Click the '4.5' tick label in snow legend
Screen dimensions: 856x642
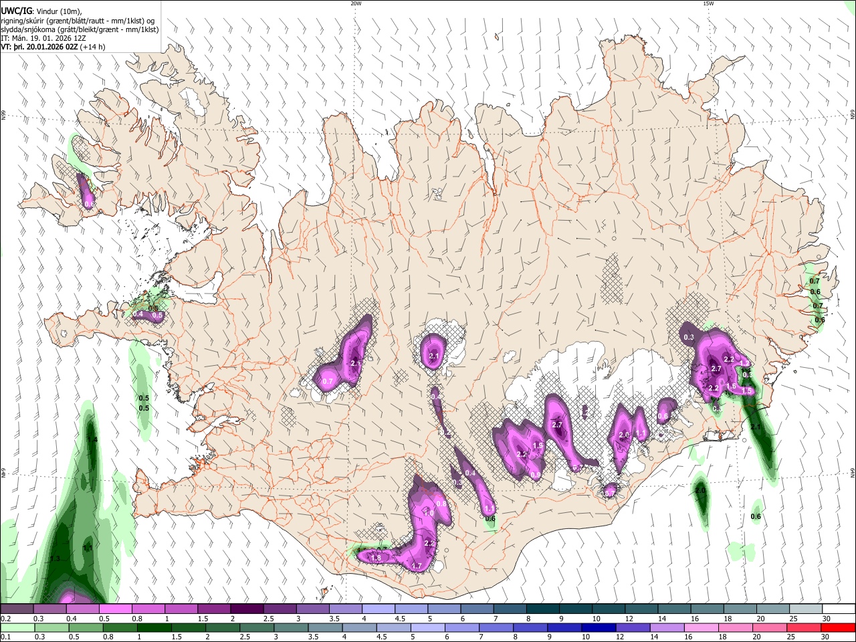(400, 619)
